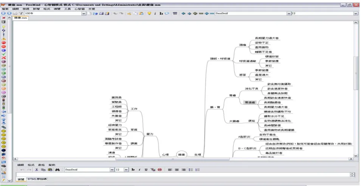Open the SansSerif font dropdown in main toolbar
Viewport: 361px width, 186px height.
click(289, 14)
